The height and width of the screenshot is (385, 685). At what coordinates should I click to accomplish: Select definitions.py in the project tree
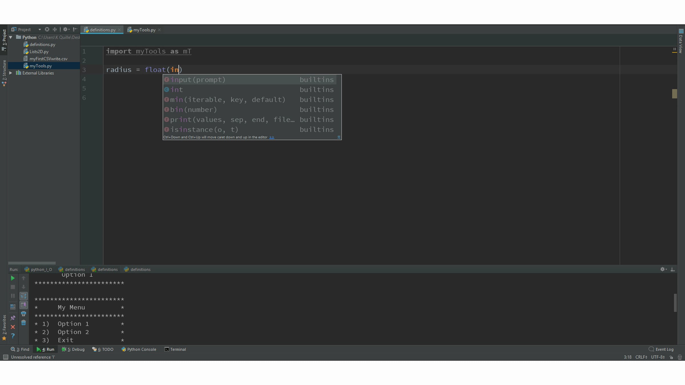(x=42, y=44)
